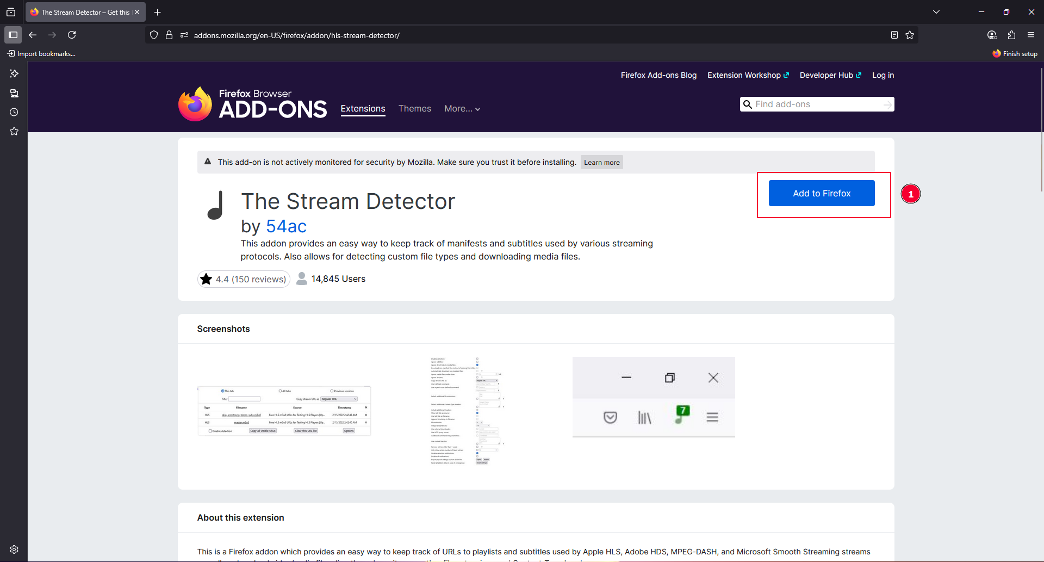Open the AI chatbot sparkle sidebar icon
The height and width of the screenshot is (562, 1044).
[x=14, y=73]
